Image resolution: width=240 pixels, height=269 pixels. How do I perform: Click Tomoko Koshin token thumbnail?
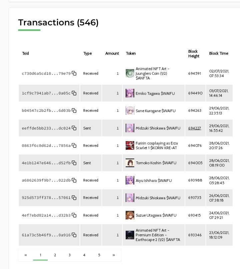point(130,163)
